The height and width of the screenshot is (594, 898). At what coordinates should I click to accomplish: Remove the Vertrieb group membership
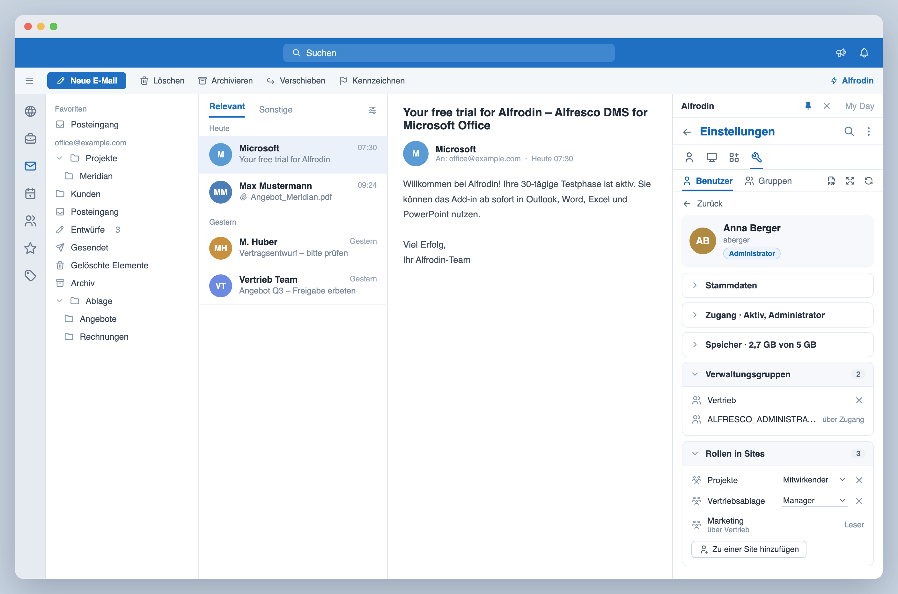[x=859, y=401]
